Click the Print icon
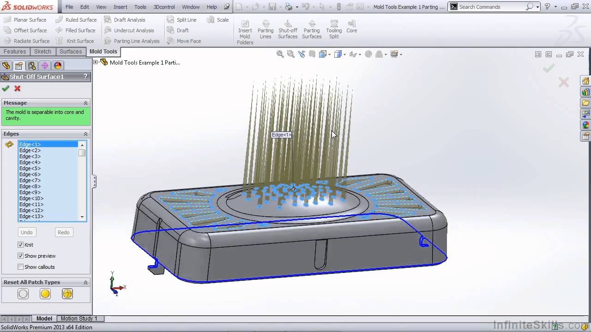The height and width of the screenshot is (332, 591). coord(289,6)
